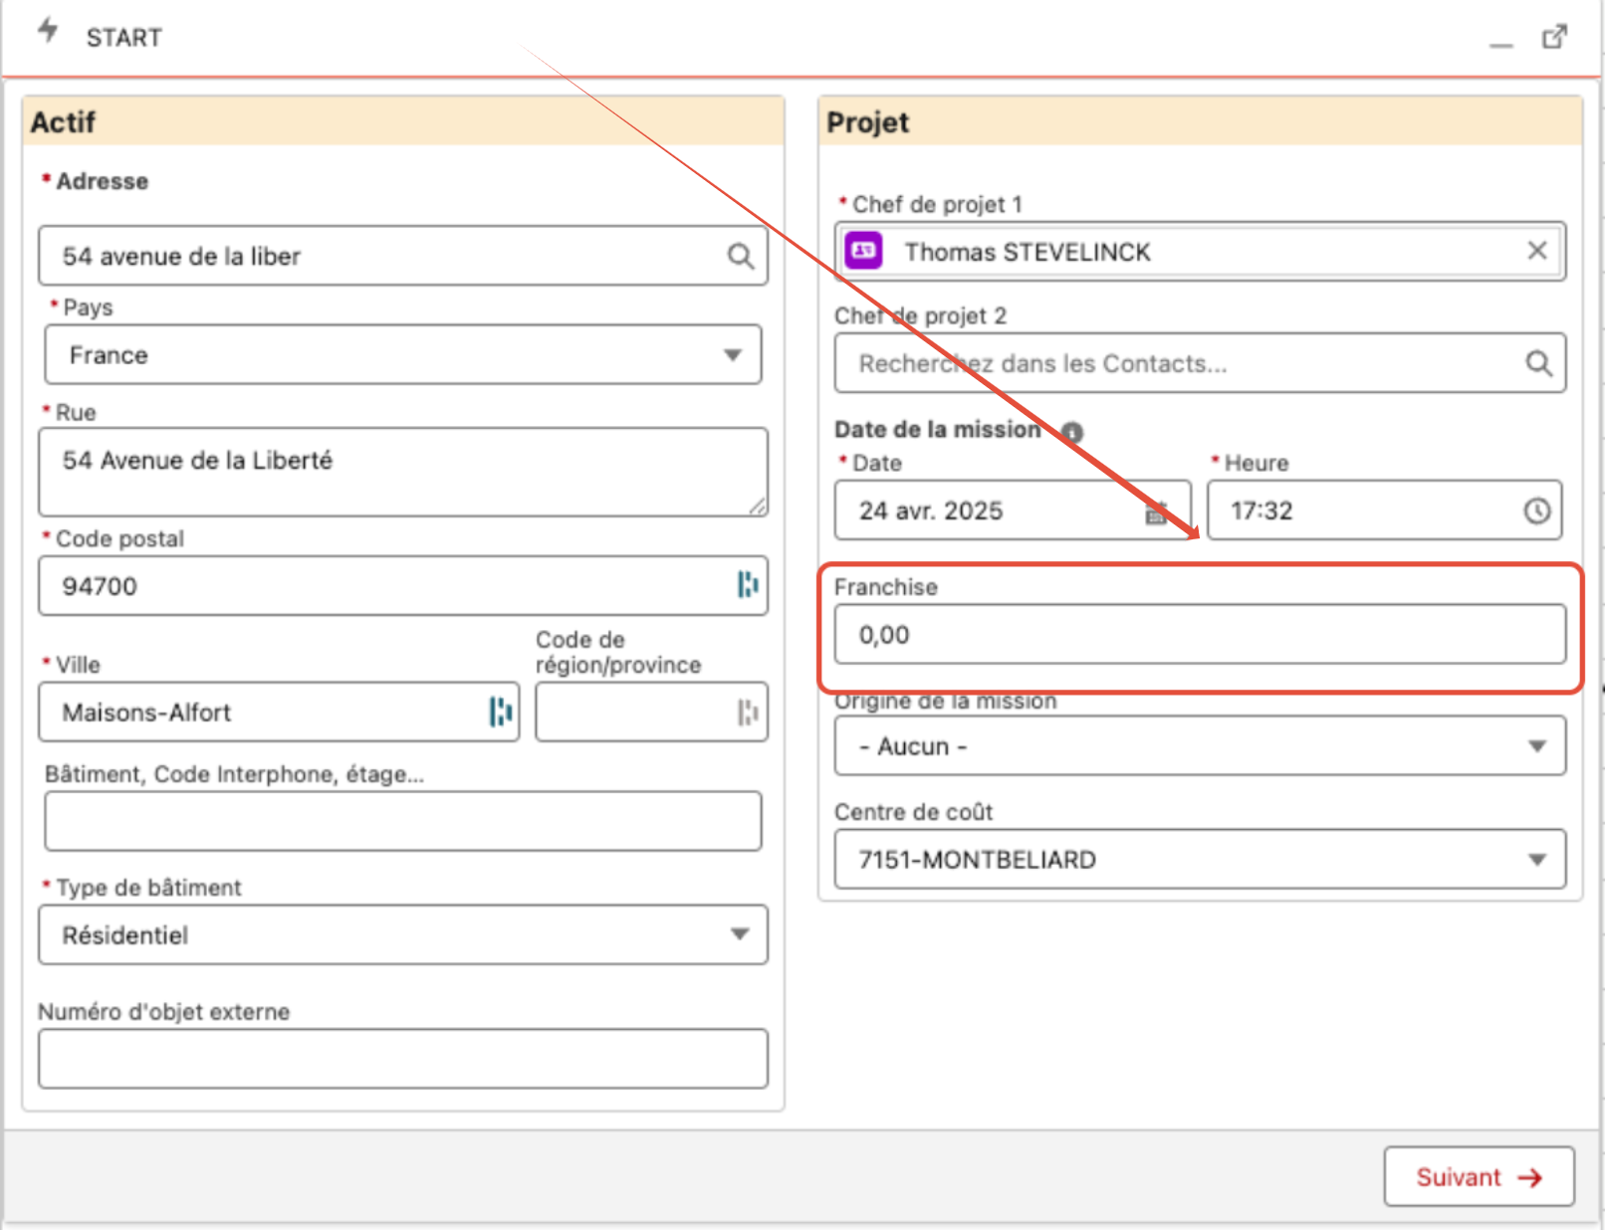Open the Origine de la mission dropdown
The image size is (1605, 1230).
[1200, 746]
